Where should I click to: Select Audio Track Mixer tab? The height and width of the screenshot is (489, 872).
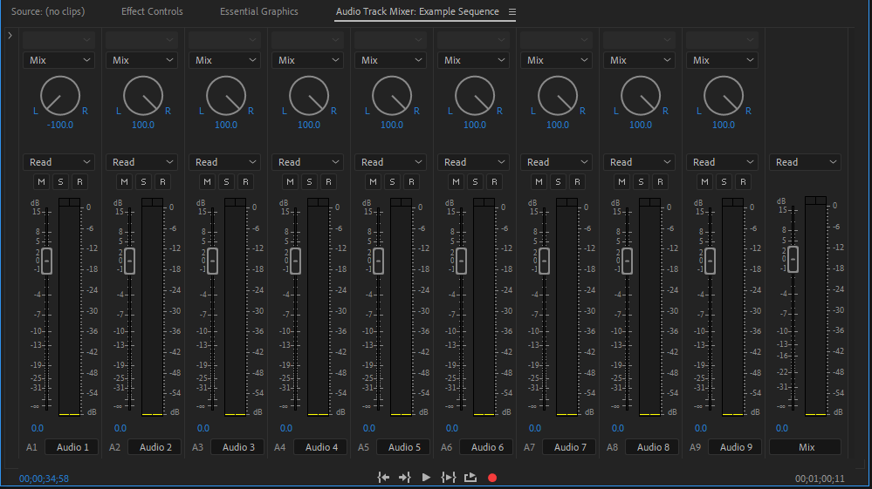[417, 11]
